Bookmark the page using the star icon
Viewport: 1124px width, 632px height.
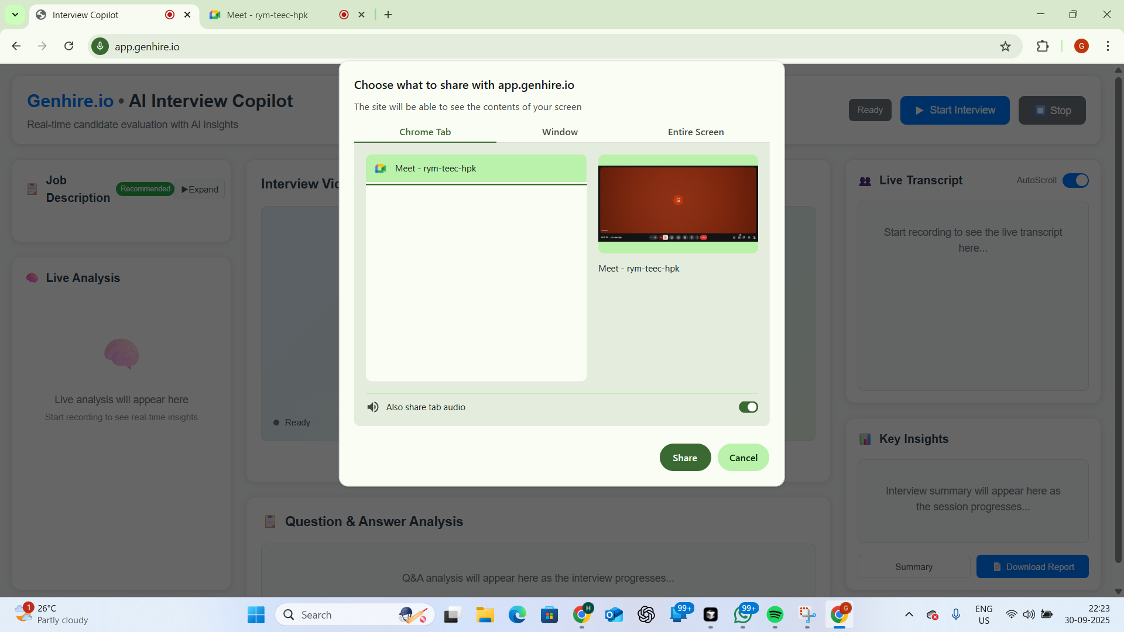(x=1006, y=46)
